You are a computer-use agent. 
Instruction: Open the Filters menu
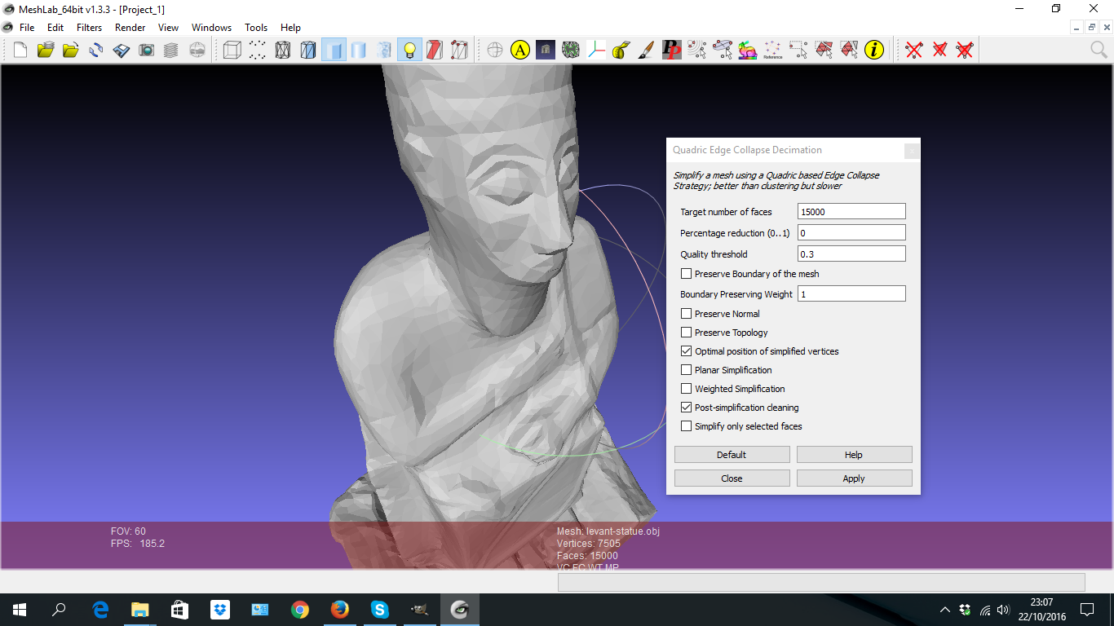click(x=90, y=28)
